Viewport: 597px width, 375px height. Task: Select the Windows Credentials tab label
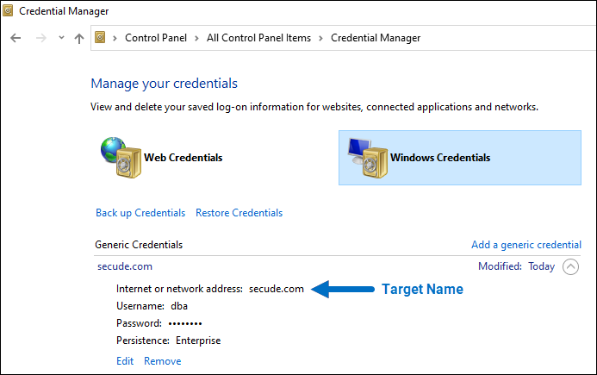click(x=439, y=158)
